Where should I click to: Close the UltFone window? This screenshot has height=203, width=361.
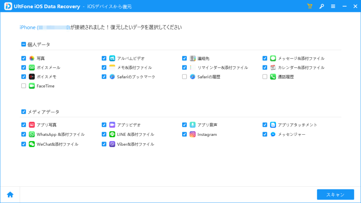click(355, 7)
